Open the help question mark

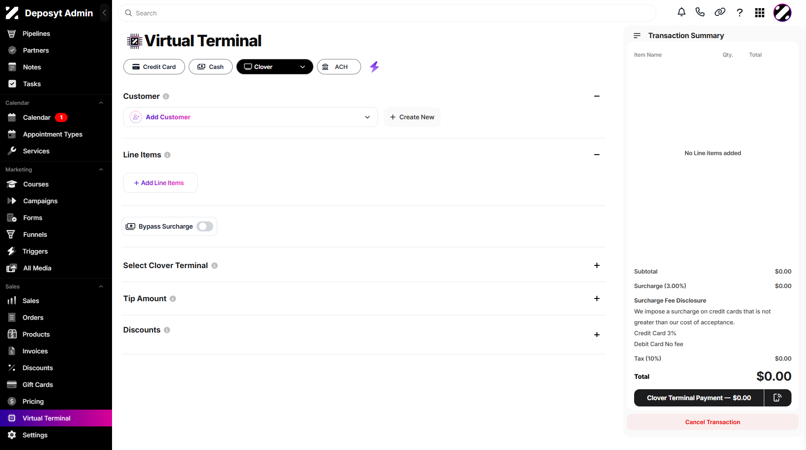pyautogui.click(x=740, y=13)
